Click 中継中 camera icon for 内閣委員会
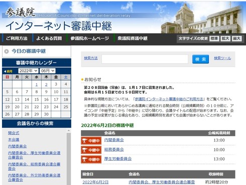Viewport: 246px width, 185px height. point(91,141)
